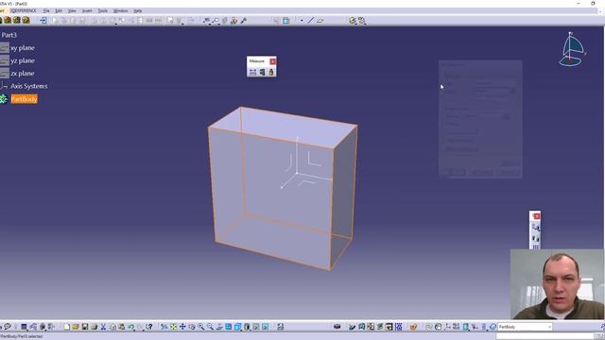605x340 pixels.
Task: Click the Part3 root node
Action: 9,35
